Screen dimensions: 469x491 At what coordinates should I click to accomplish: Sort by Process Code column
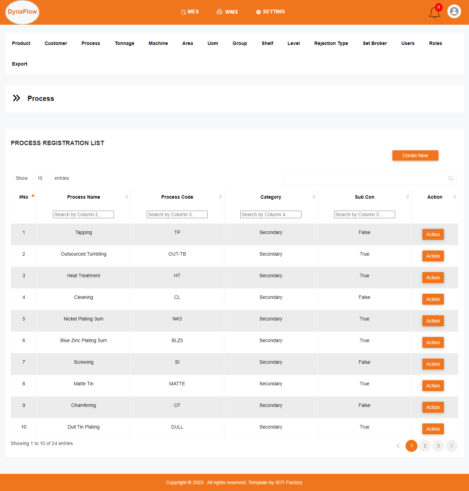click(177, 197)
